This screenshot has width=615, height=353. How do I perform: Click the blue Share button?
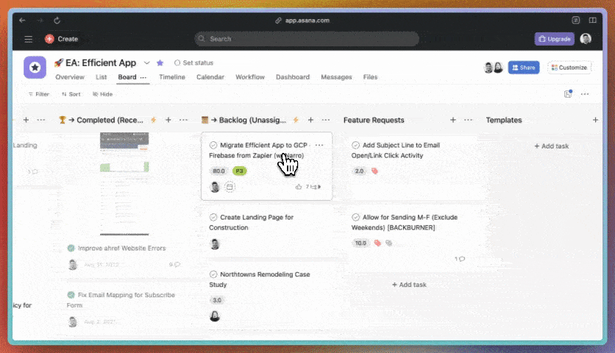[524, 68]
